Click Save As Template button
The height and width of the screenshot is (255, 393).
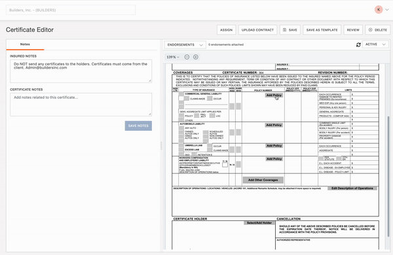322,30
